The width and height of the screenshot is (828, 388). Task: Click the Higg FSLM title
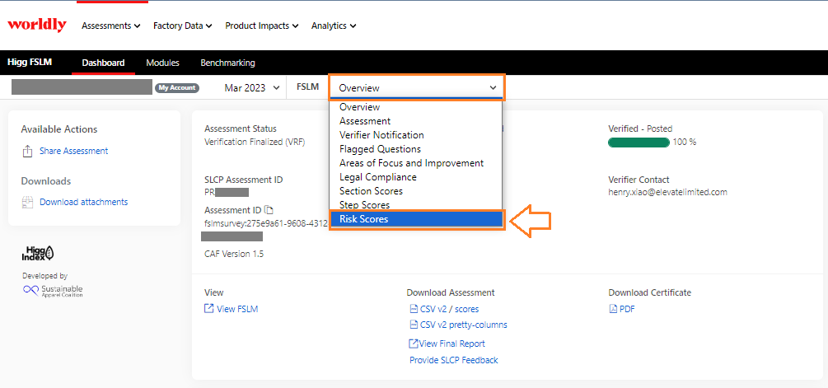coord(30,63)
